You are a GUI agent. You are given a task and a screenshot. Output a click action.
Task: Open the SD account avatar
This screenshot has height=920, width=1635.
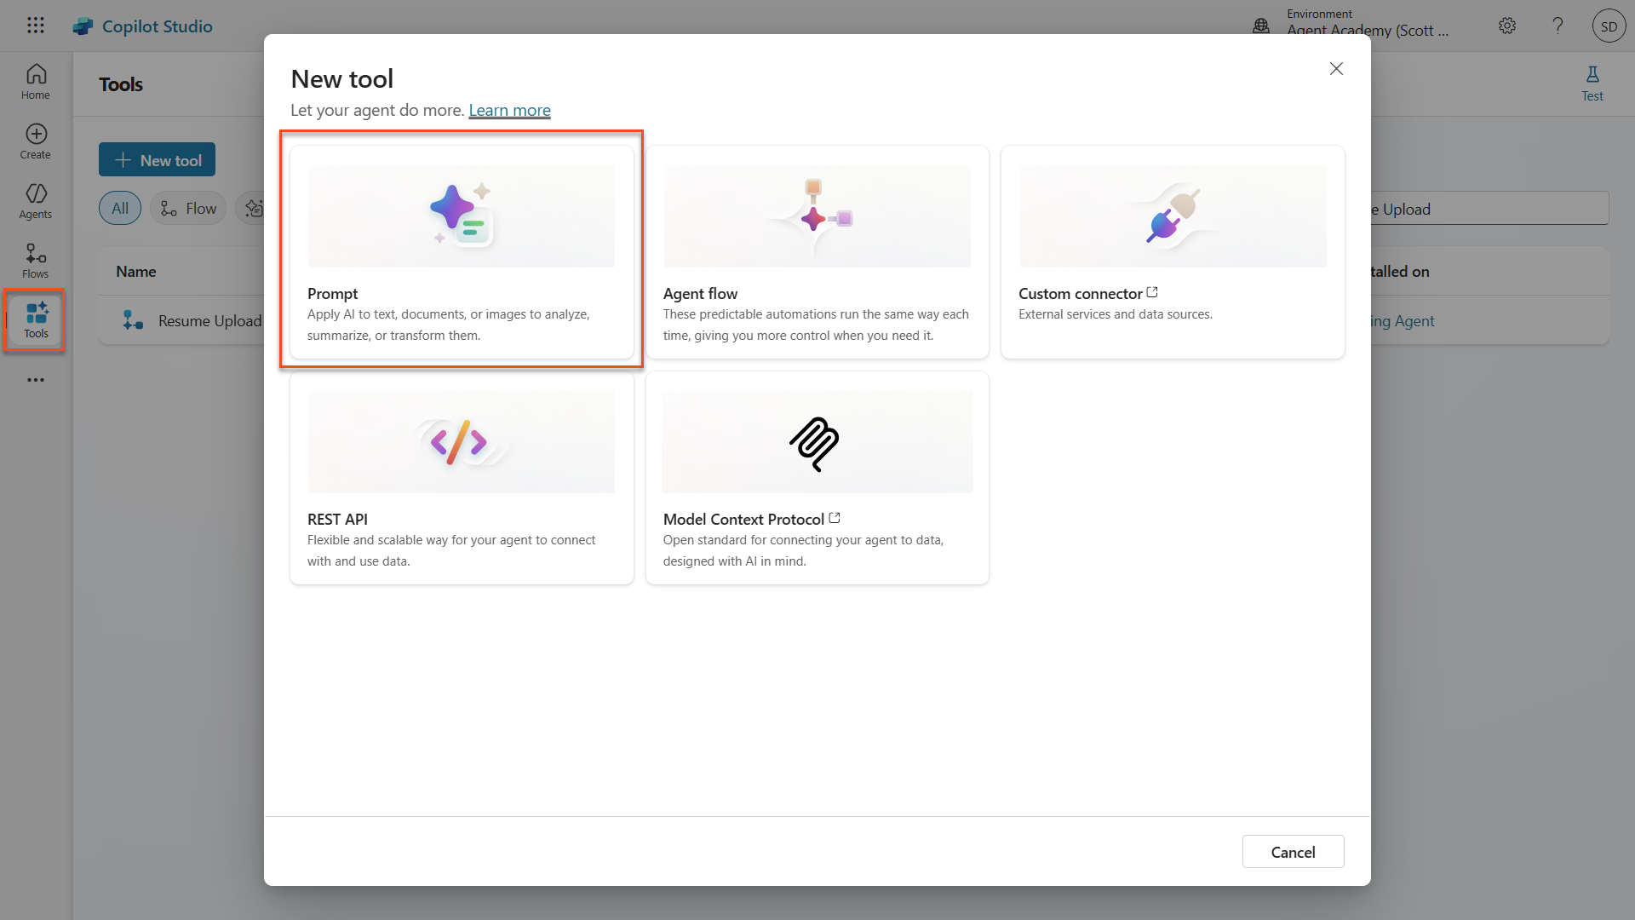pos(1609,26)
